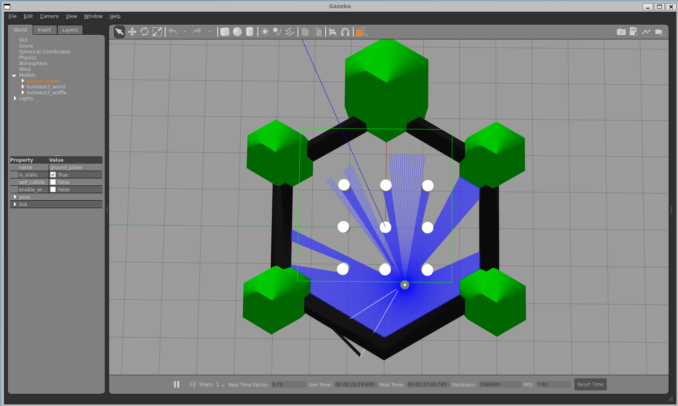Insert a sphere into the scene
The image size is (678, 406).
point(237,32)
